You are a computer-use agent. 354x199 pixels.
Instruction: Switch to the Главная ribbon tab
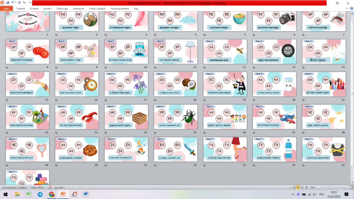20,9
